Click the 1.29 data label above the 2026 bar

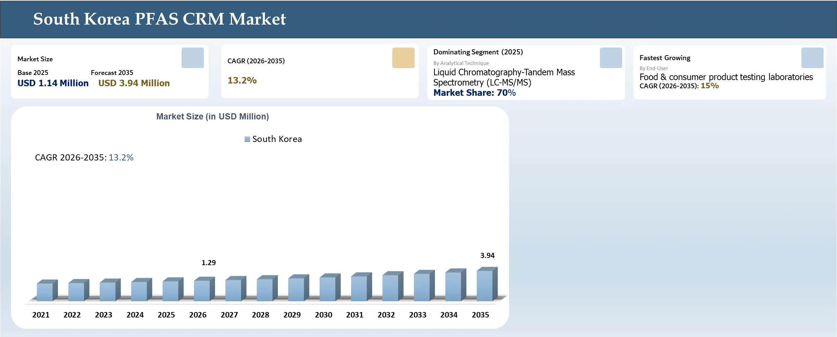208,263
